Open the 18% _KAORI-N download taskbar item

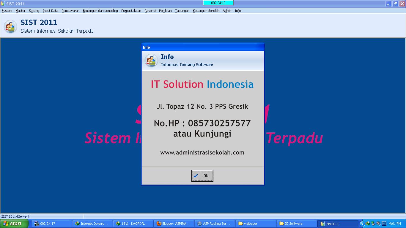pos(134,224)
